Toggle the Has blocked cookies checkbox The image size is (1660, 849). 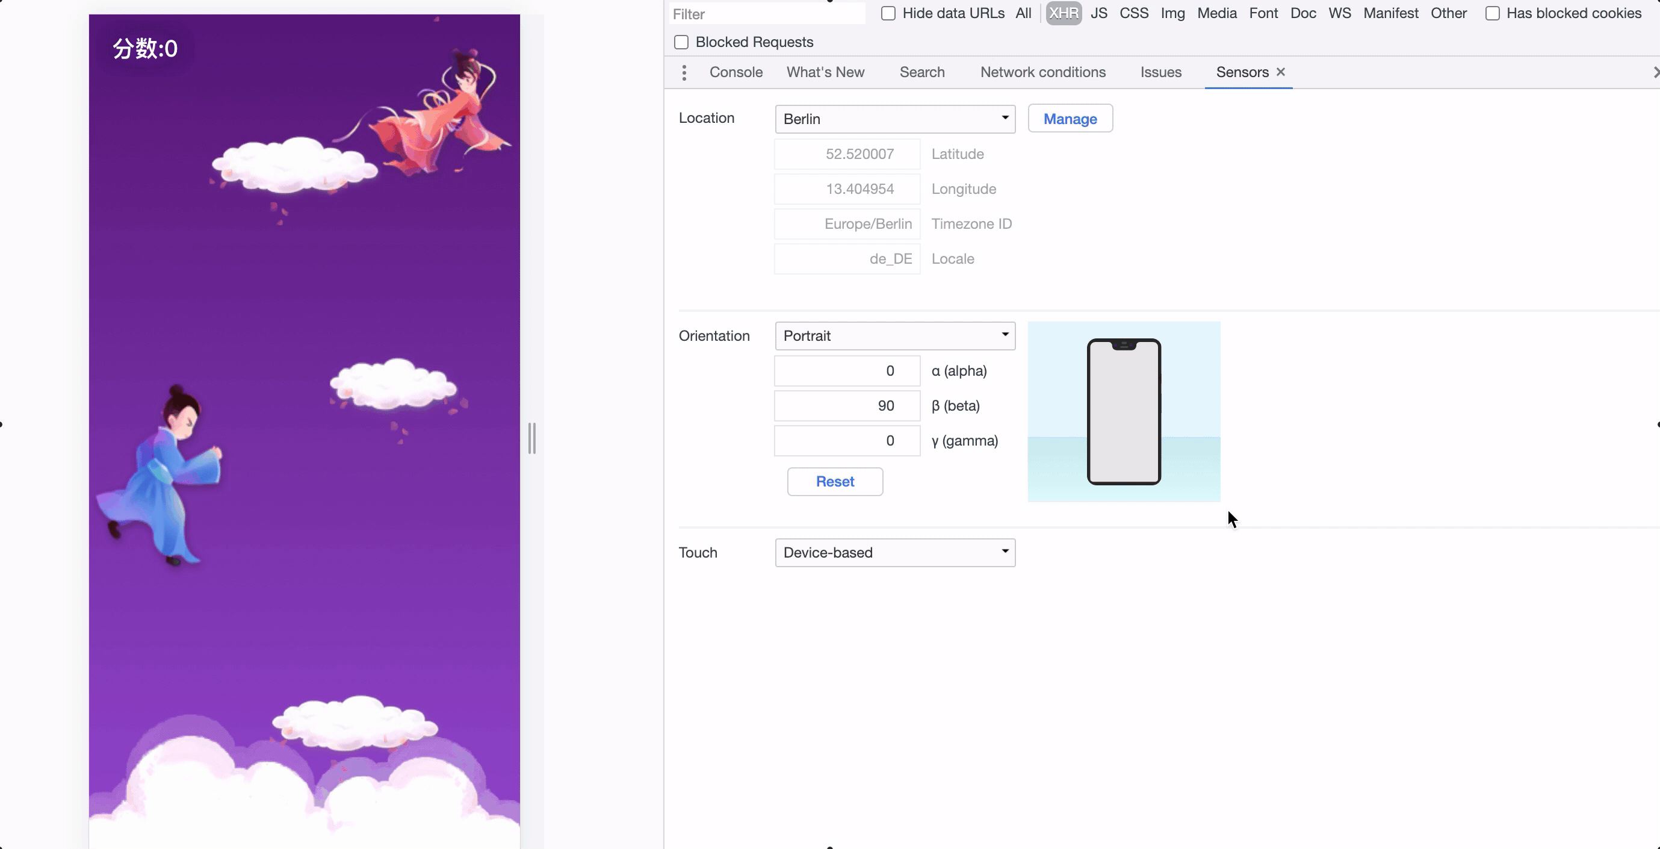pos(1492,13)
